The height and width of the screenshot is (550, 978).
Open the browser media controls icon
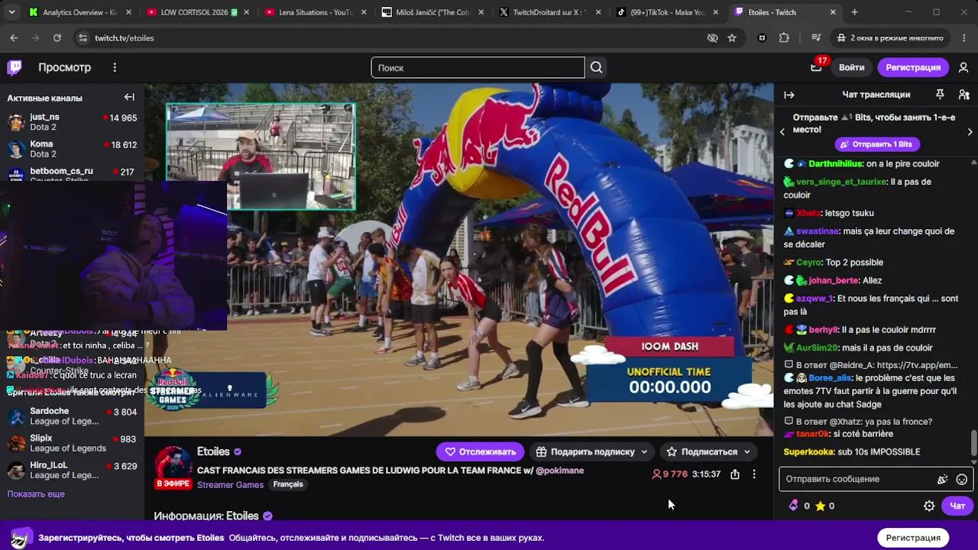pyautogui.click(x=816, y=37)
